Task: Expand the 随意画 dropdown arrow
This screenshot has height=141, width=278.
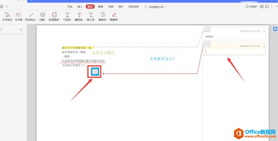Action: [118, 20]
